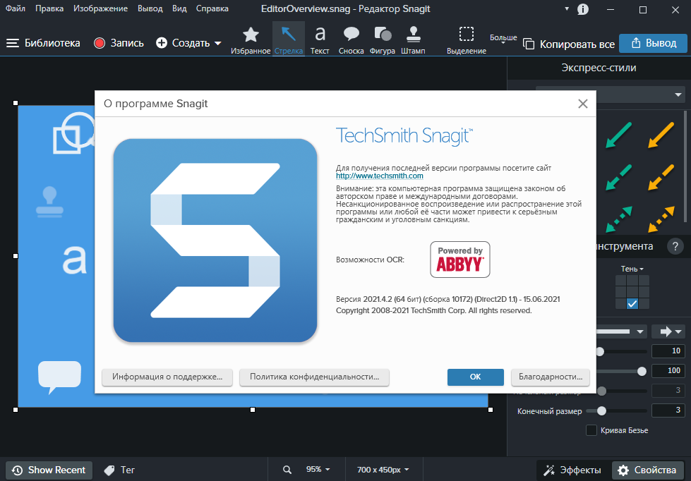Pick the Shape (Фигура) tool
Viewport: 691px width, 481px height.
click(x=382, y=39)
